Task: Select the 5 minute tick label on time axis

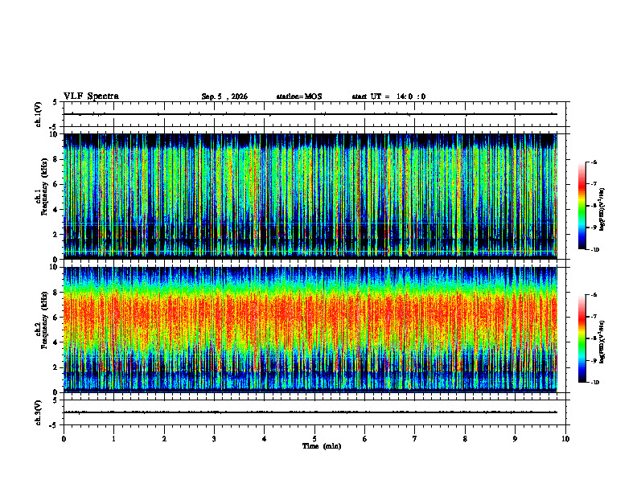Action: (x=314, y=439)
